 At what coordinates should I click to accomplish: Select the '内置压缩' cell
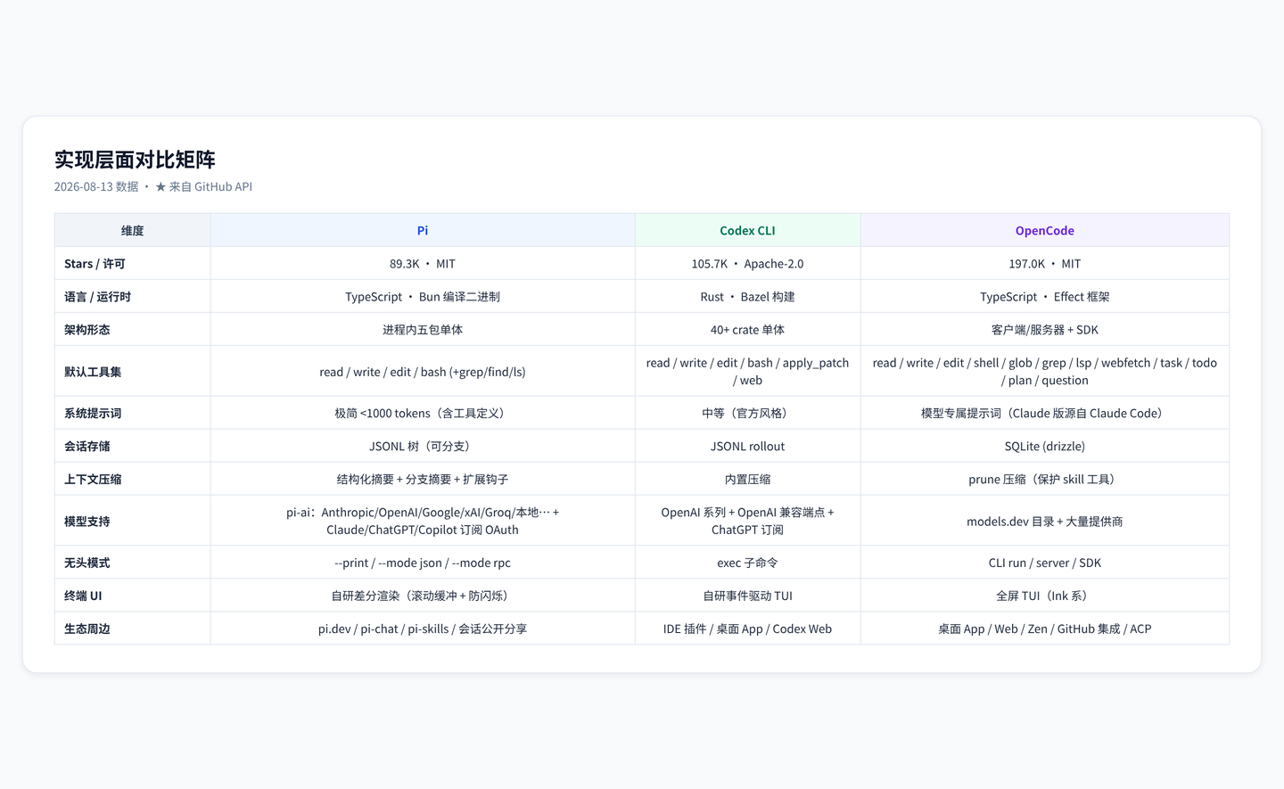point(747,480)
